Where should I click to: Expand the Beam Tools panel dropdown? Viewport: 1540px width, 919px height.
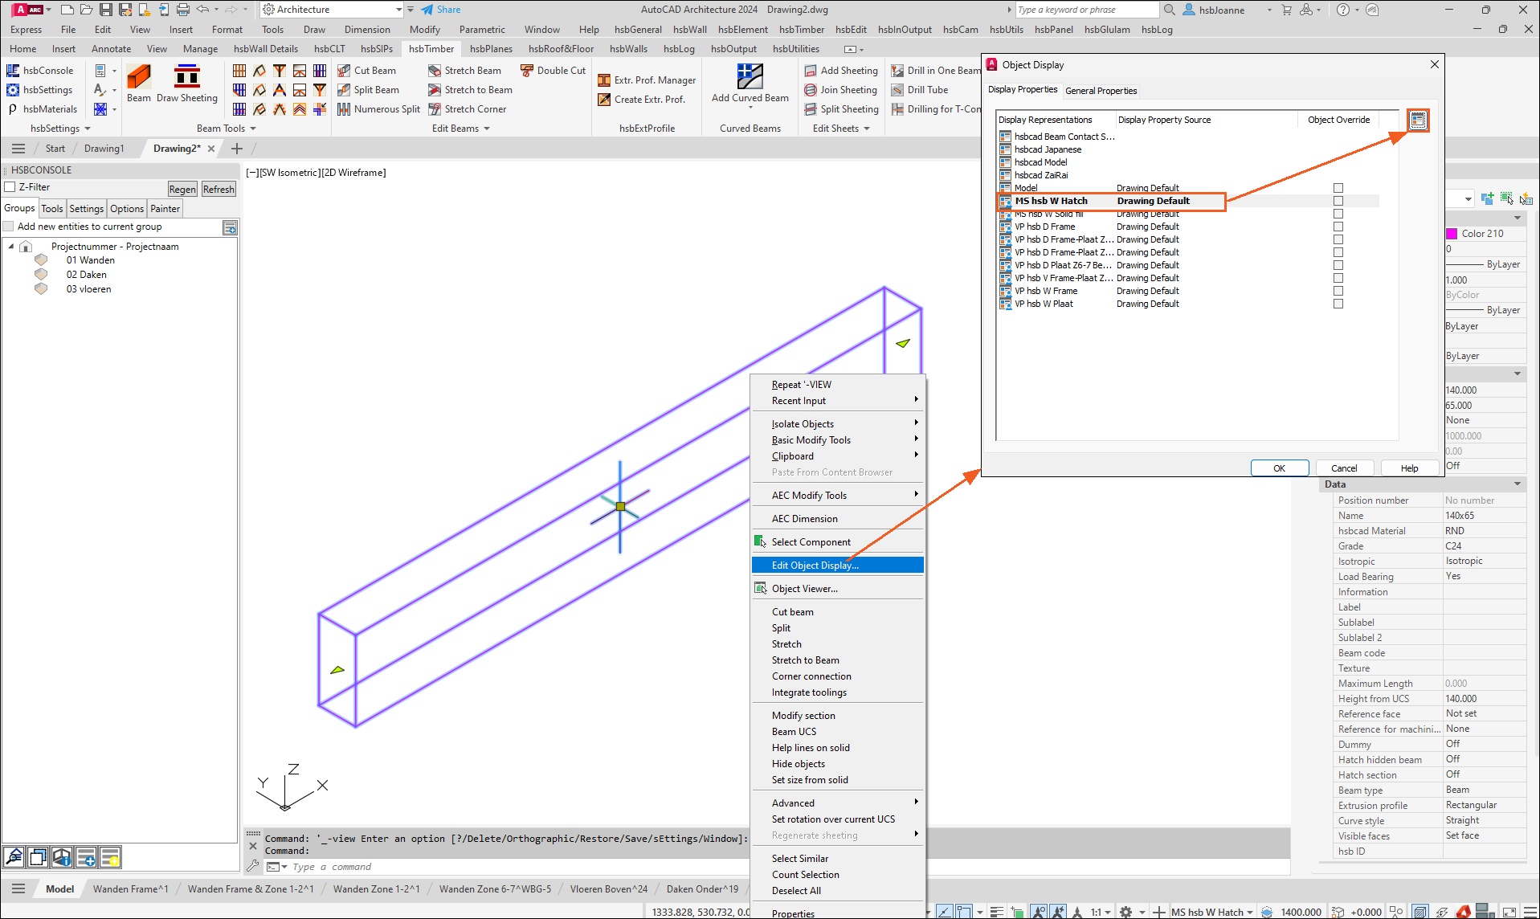(x=253, y=129)
